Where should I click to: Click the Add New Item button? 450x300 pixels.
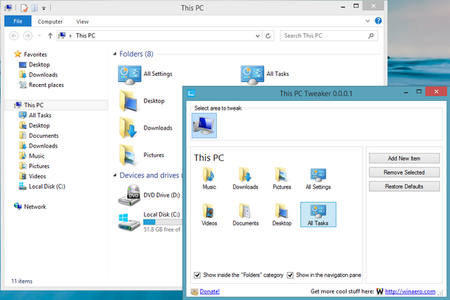coord(404,158)
